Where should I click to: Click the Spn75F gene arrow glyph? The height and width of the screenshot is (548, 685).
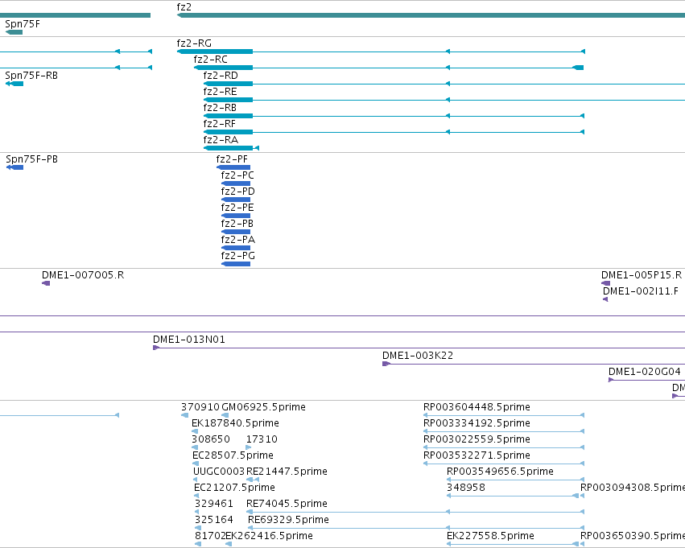point(14,32)
